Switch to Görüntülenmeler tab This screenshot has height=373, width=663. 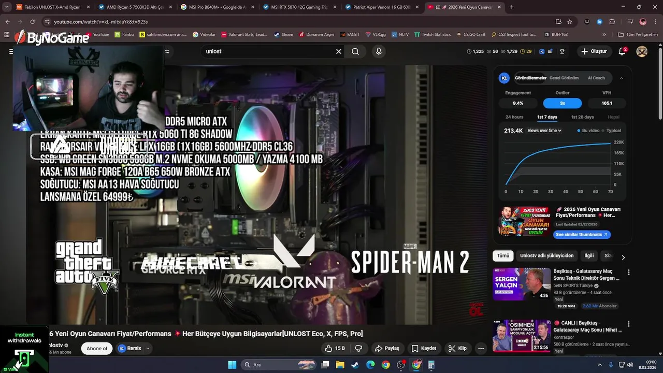click(530, 78)
